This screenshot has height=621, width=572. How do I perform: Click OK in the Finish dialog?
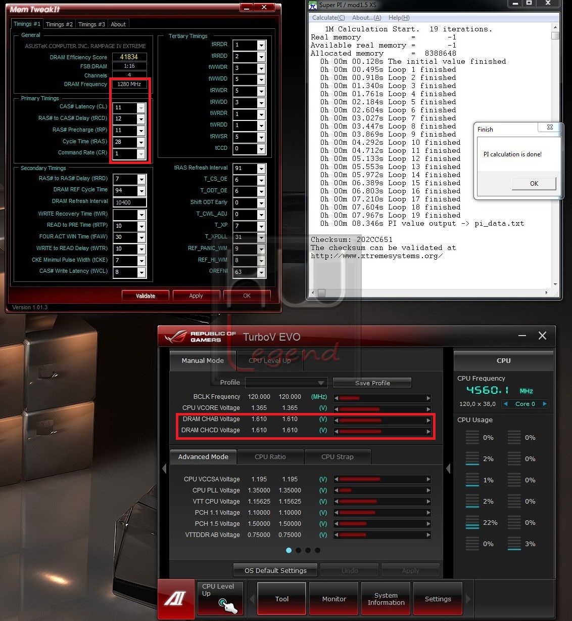[534, 184]
